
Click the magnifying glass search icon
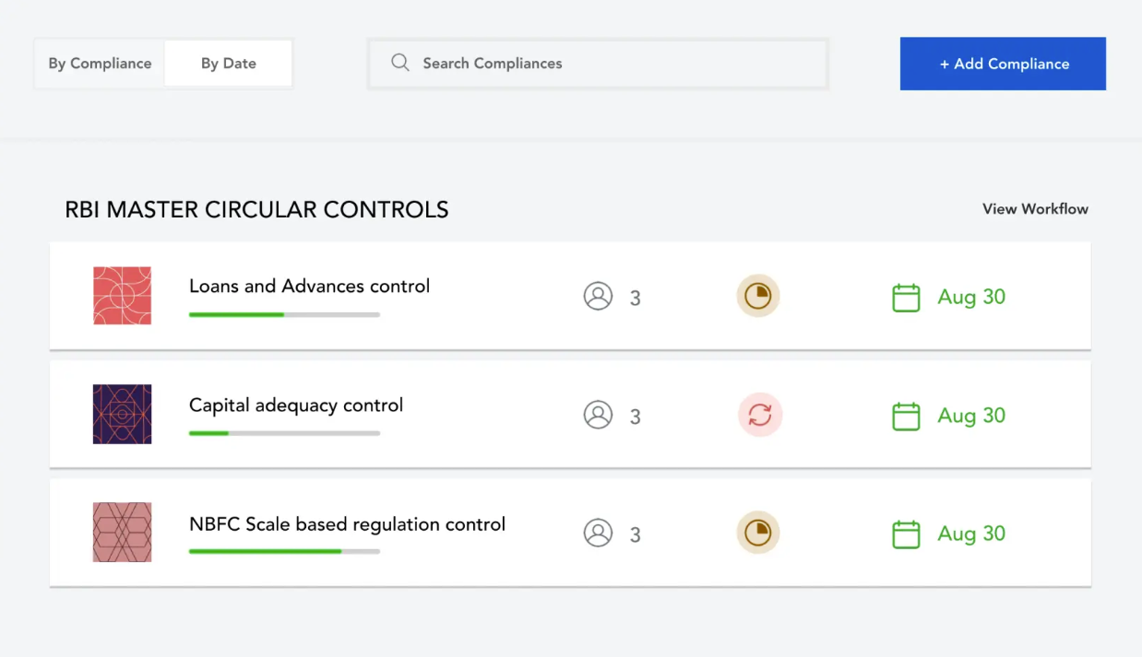tap(399, 63)
